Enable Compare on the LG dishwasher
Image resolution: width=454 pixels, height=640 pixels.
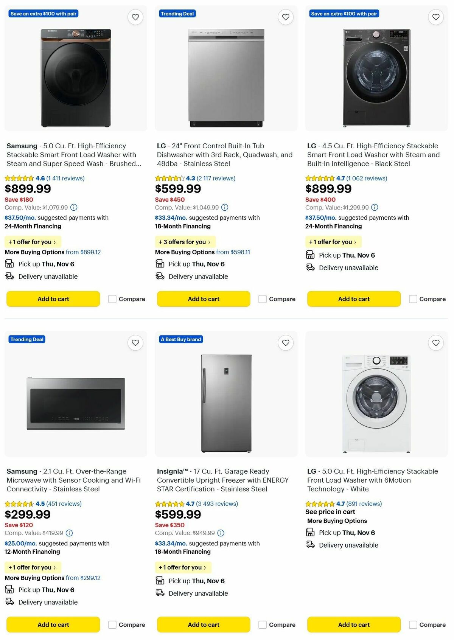262,299
